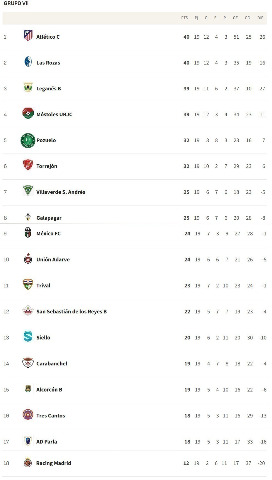
Task: Select the Galapagar team name
Action: [x=49, y=218]
